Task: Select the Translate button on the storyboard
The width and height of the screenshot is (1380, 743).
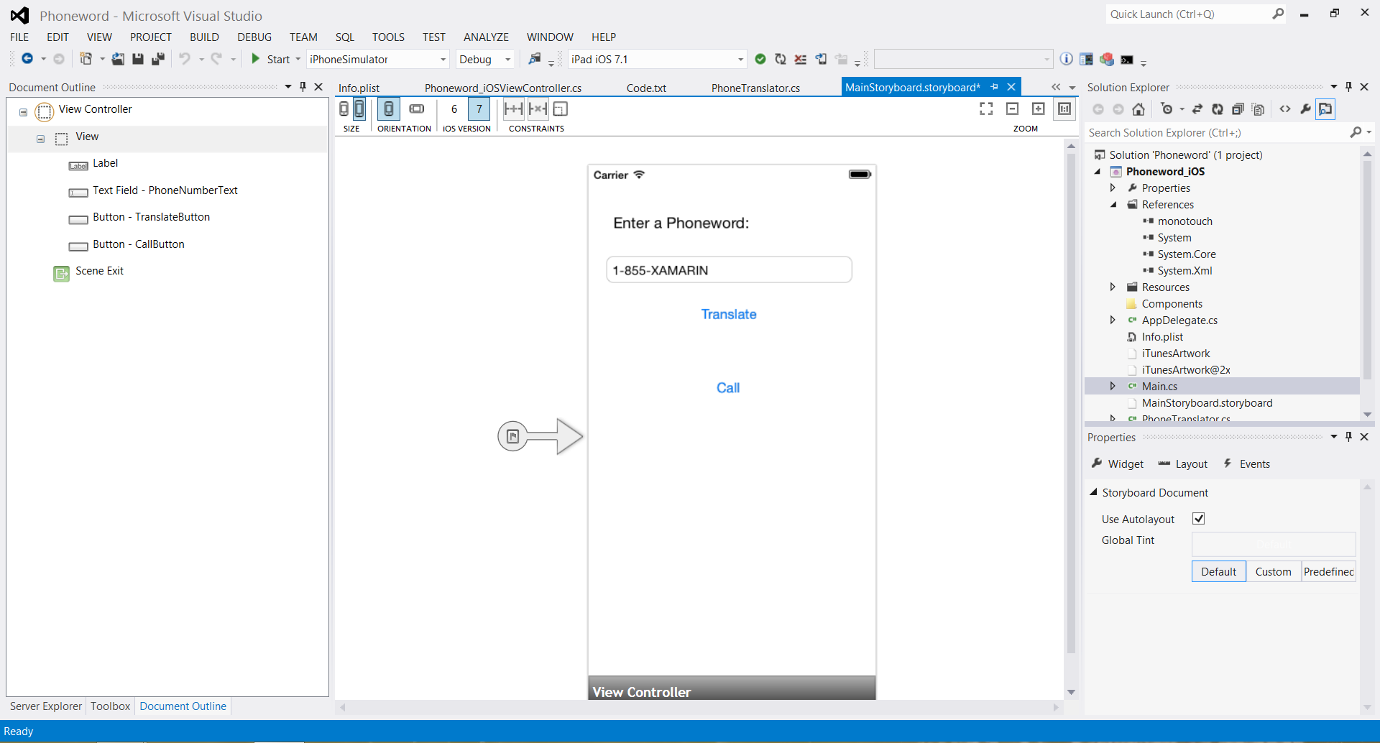Action: [729, 315]
